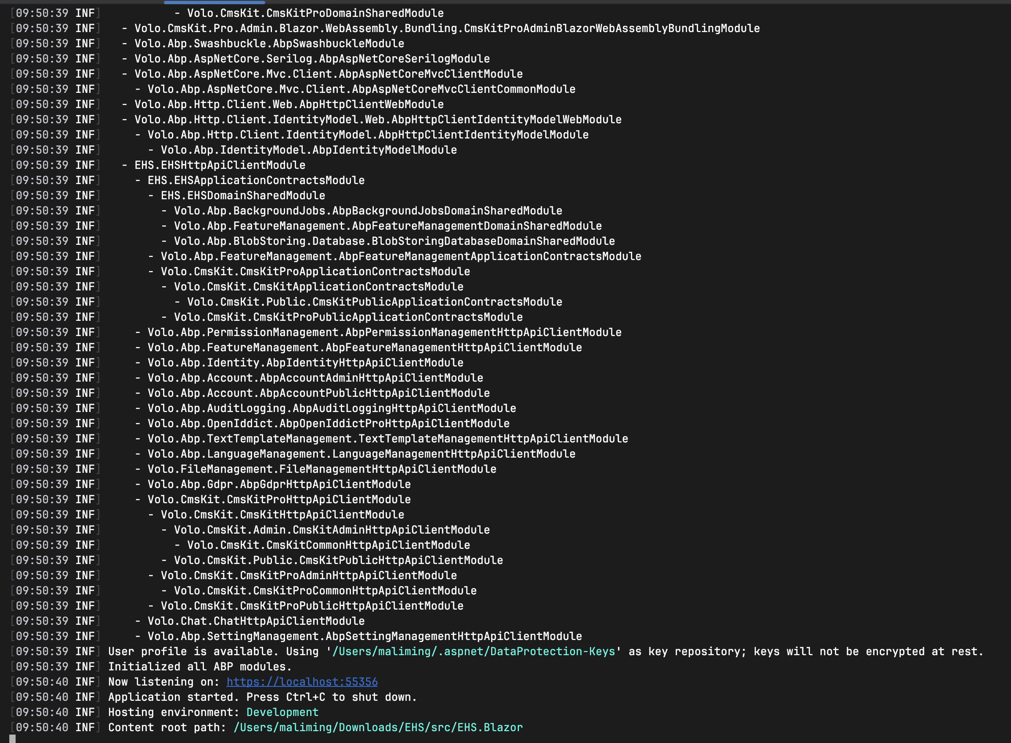This screenshot has height=743, width=1011.
Task: Click CmsKitProAdminHttpApiClientModule line
Action: [309, 576]
